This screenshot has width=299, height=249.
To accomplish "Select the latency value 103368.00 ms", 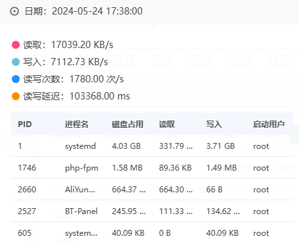I will 100,96.
